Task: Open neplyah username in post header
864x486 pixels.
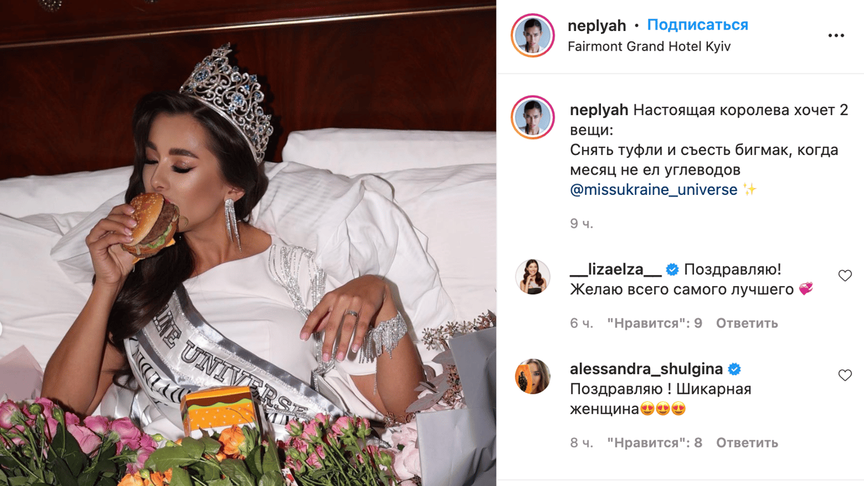Action: point(597,26)
